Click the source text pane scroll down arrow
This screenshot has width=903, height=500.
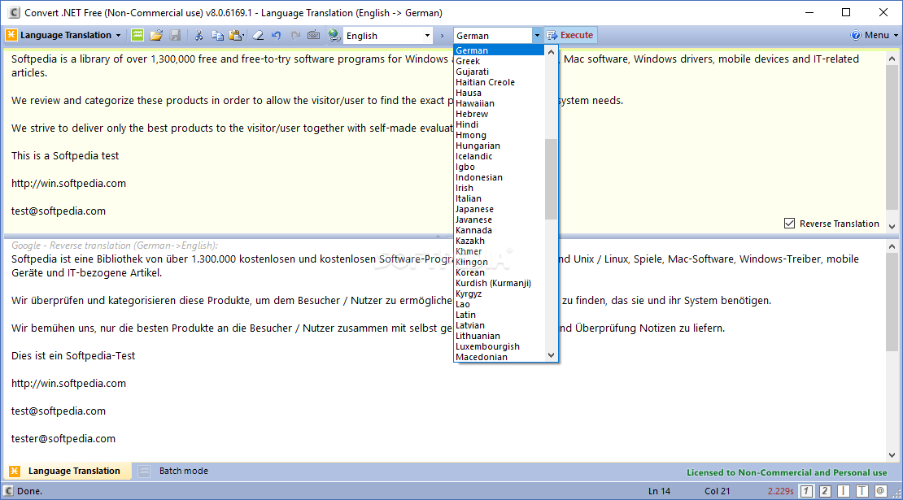[x=892, y=227]
